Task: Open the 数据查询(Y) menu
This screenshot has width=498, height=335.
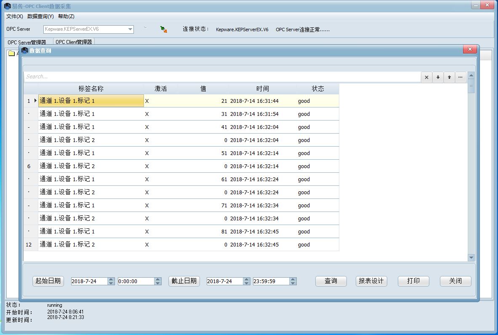Action: click(x=40, y=16)
